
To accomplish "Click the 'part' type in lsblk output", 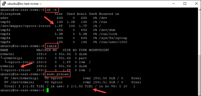I will [83, 58].
